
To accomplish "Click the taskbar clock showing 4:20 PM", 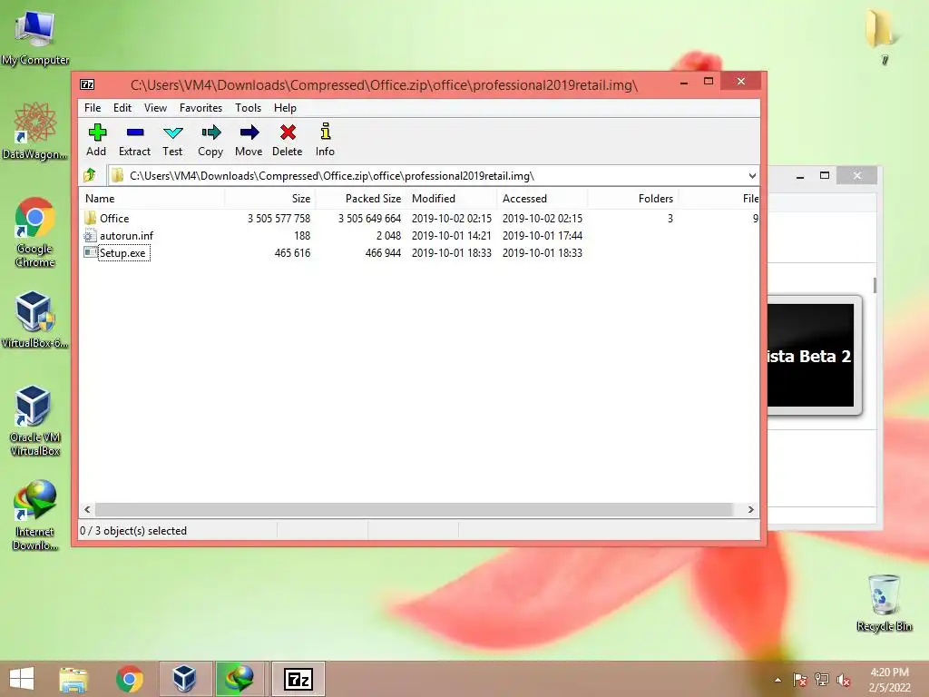I will tap(889, 672).
